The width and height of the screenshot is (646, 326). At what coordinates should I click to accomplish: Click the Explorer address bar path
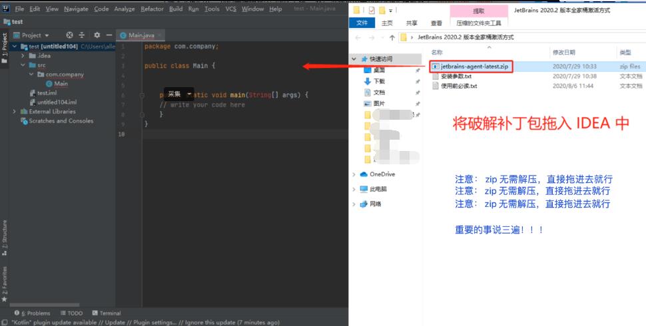coord(466,37)
